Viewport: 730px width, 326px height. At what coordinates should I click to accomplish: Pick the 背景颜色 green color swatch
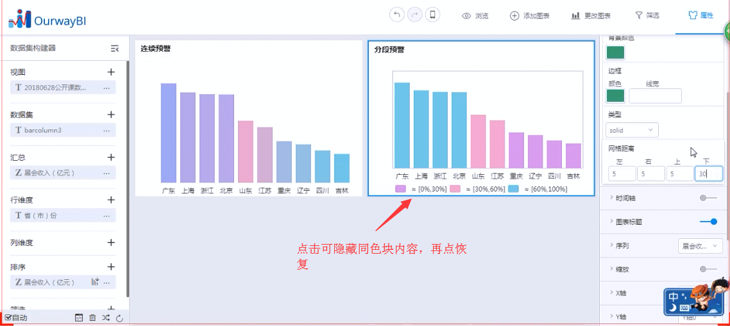click(615, 53)
